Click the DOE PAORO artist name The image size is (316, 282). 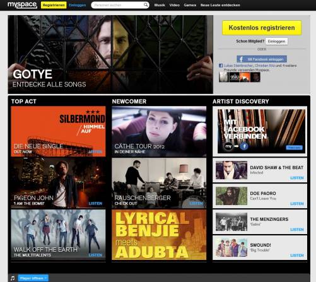click(x=263, y=193)
